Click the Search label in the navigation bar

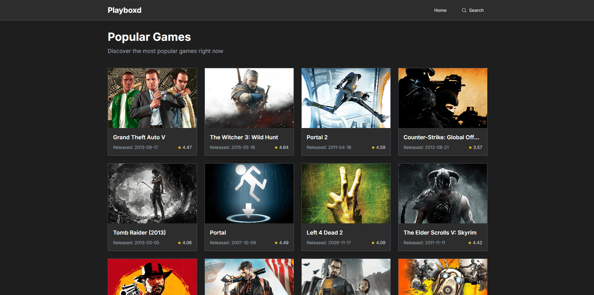[476, 10]
